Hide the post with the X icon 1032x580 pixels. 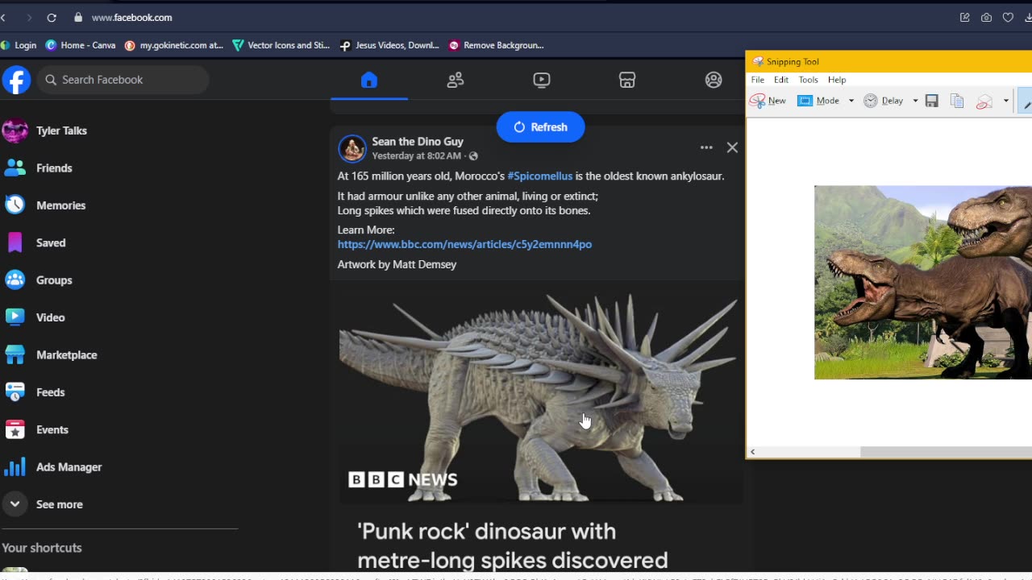tap(732, 147)
